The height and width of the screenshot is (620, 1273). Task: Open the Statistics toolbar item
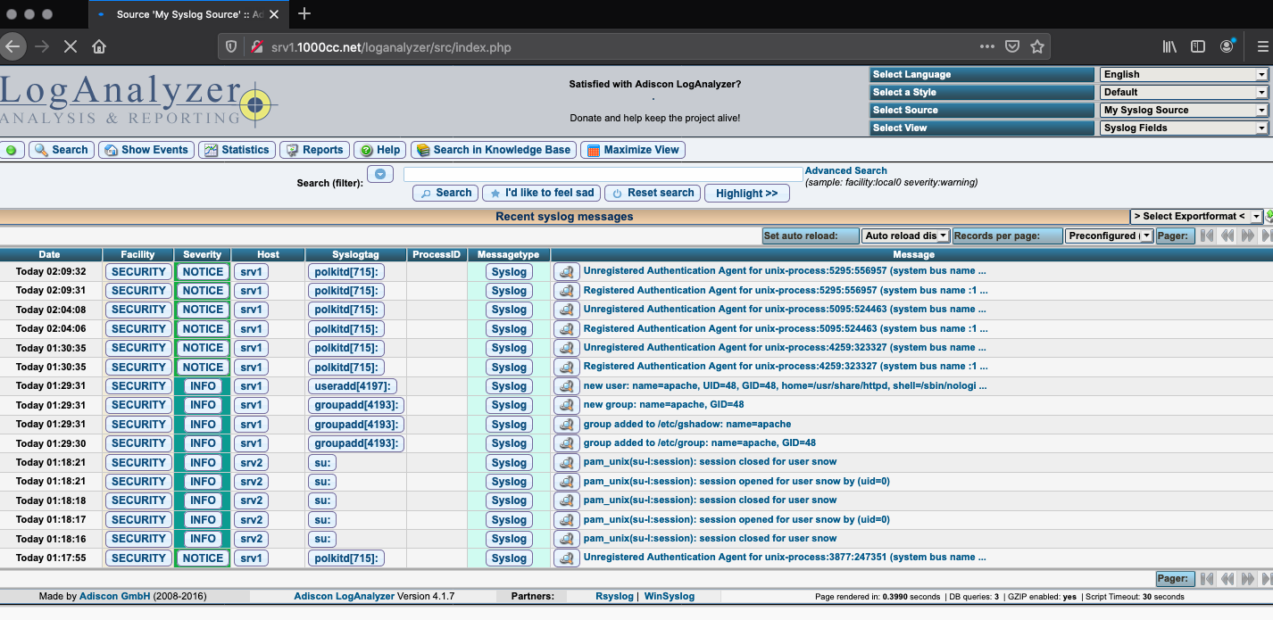click(x=237, y=150)
